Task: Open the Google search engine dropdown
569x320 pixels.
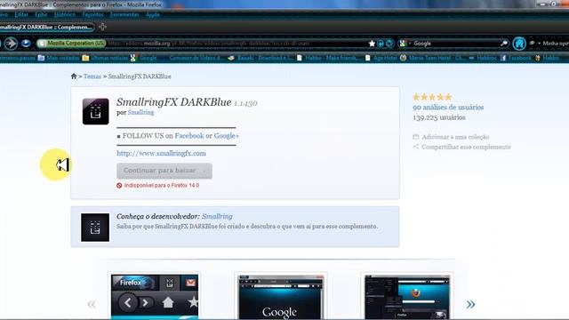Action: [x=405, y=44]
